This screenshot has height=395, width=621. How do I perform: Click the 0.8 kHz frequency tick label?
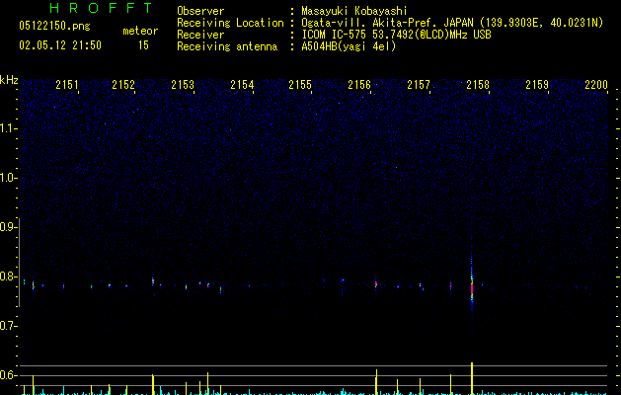(8, 276)
